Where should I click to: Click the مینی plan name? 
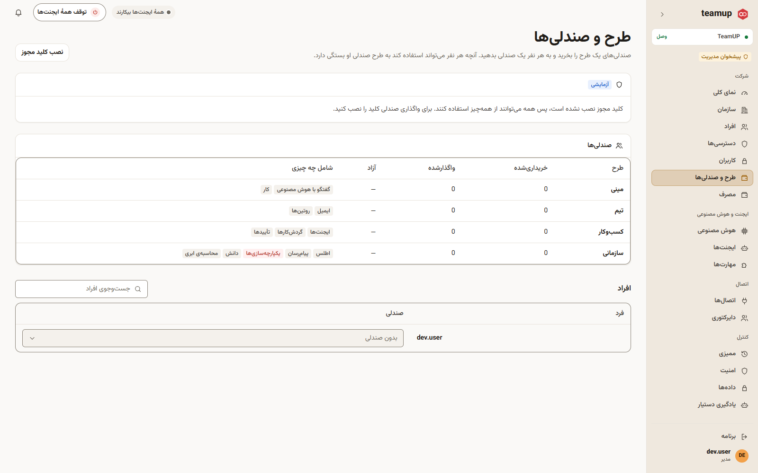point(617,189)
